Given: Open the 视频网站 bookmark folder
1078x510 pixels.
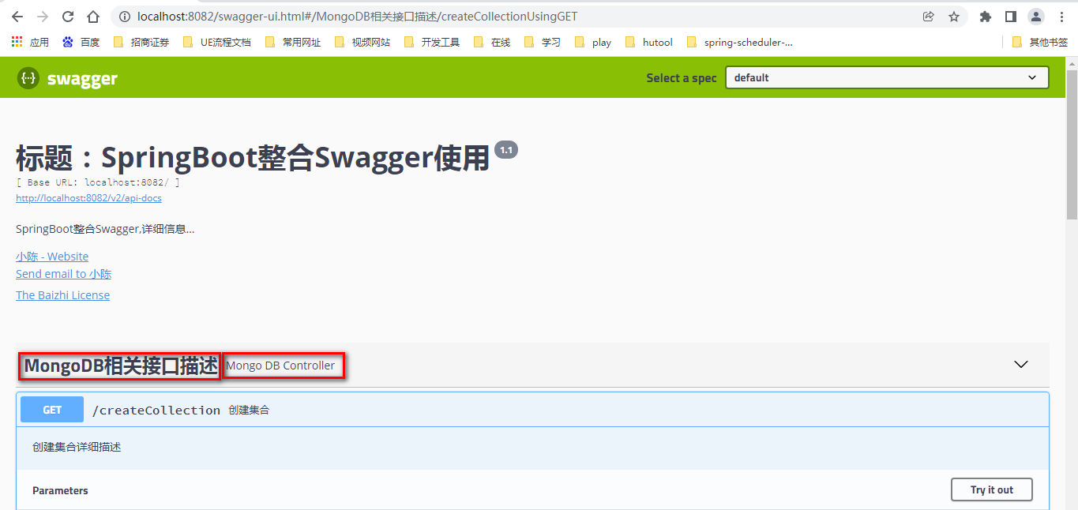Looking at the screenshot, I should tap(362, 42).
